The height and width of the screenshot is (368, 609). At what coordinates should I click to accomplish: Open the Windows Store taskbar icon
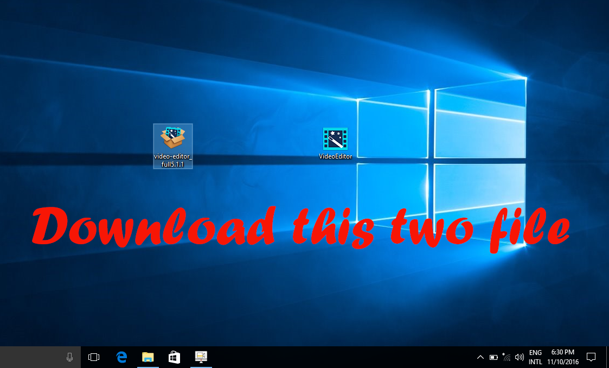(175, 357)
